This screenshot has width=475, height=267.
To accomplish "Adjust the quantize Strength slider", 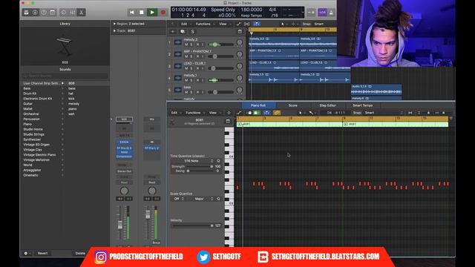I will (x=199, y=166).
